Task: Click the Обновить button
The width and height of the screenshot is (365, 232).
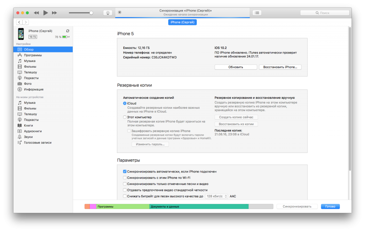Action: coord(236,67)
